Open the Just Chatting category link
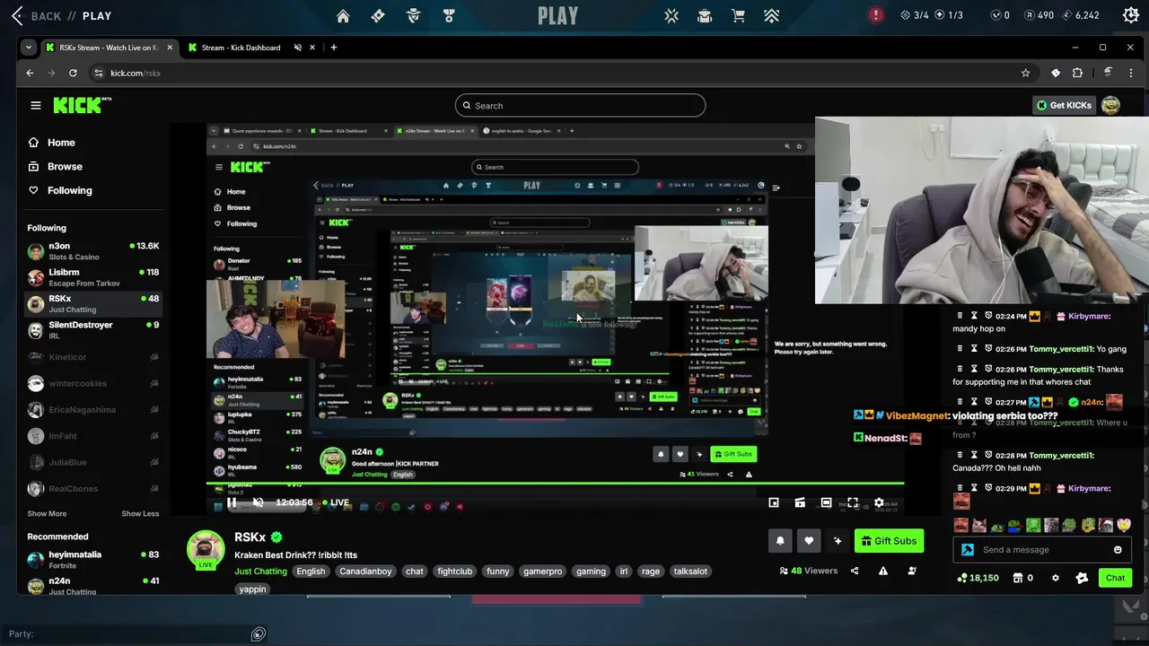1149x646 pixels. pyautogui.click(x=260, y=571)
